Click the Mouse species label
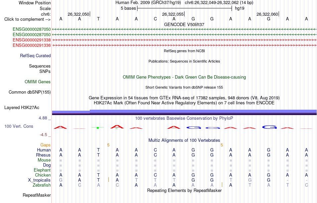Screen dimensions: 317x203 tap(44, 160)
